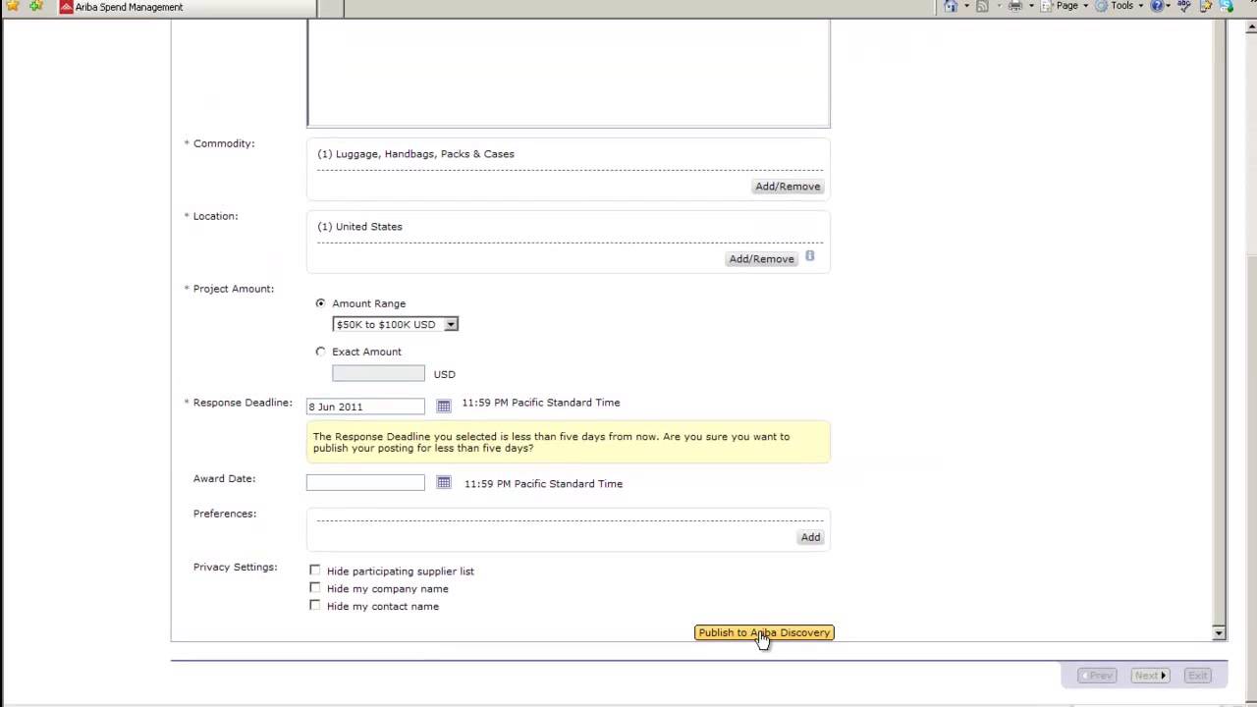Select the Amount Range radio button
This screenshot has height=707, width=1257.
tap(320, 303)
